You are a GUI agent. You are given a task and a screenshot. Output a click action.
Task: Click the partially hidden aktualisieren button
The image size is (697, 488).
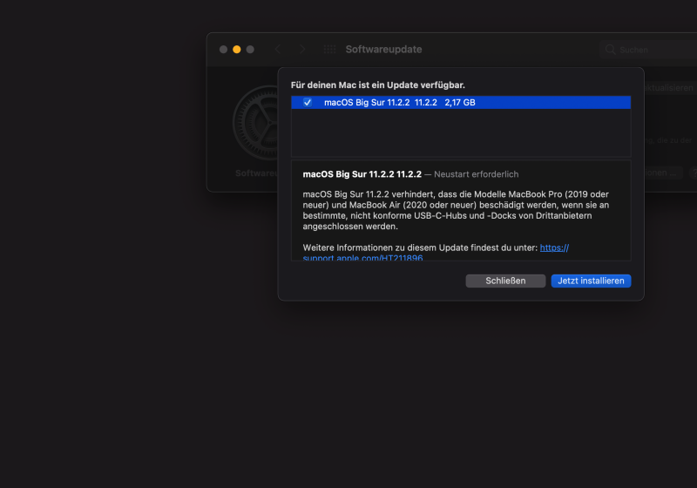point(669,88)
